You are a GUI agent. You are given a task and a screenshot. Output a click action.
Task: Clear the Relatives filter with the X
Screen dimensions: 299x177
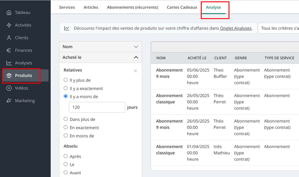[x=135, y=71]
